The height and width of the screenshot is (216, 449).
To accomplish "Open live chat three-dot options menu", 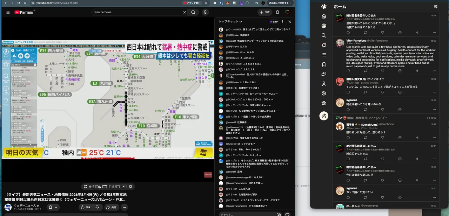I will coord(283,22).
